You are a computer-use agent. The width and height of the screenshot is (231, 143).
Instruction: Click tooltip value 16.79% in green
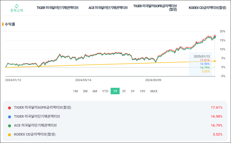[205, 68]
